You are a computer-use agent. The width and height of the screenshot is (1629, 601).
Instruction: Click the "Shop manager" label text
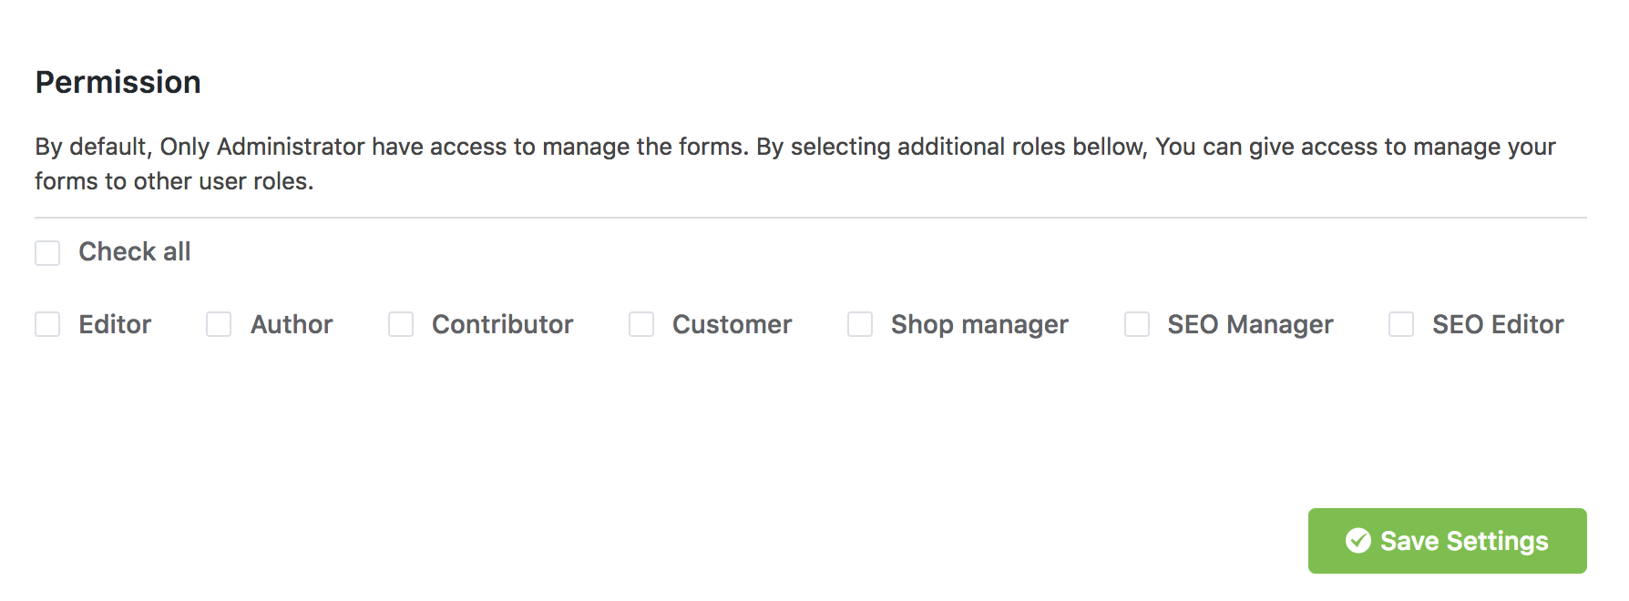point(979,325)
